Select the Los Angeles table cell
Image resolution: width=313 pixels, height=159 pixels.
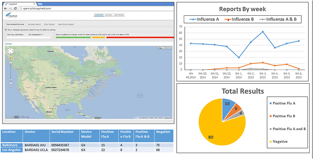pyautogui.click(x=12, y=150)
